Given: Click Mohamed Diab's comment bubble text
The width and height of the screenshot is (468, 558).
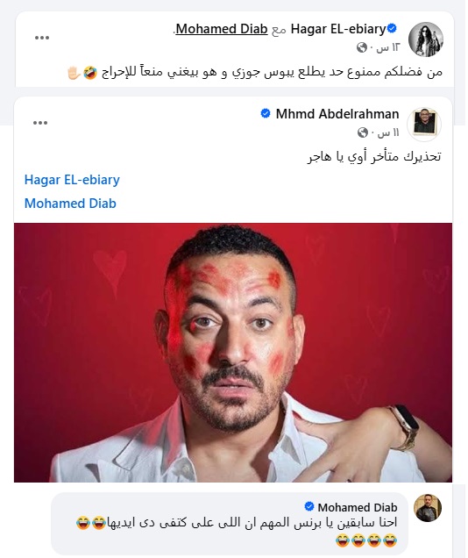Looking at the screenshot, I should point(237,532).
